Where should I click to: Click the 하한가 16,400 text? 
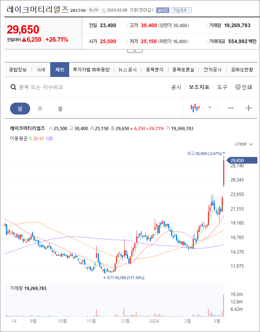click(x=173, y=41)
